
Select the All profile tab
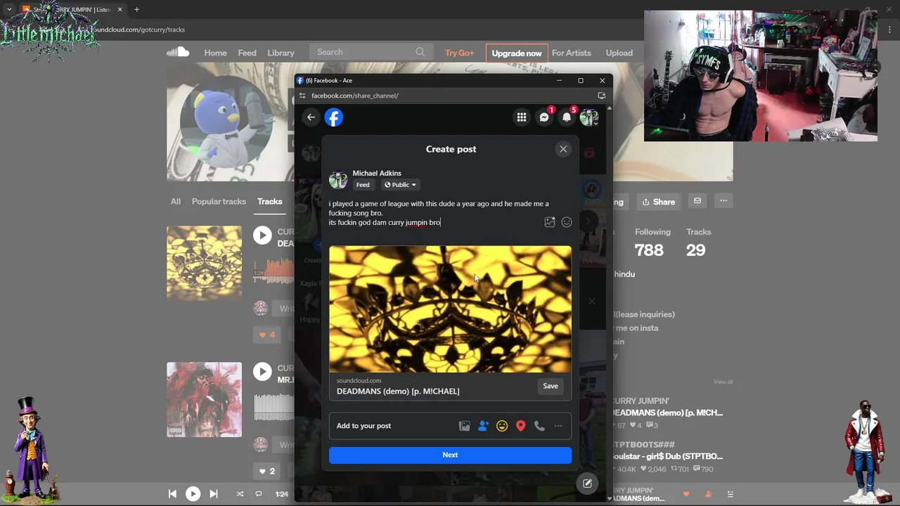pos(176,202)
